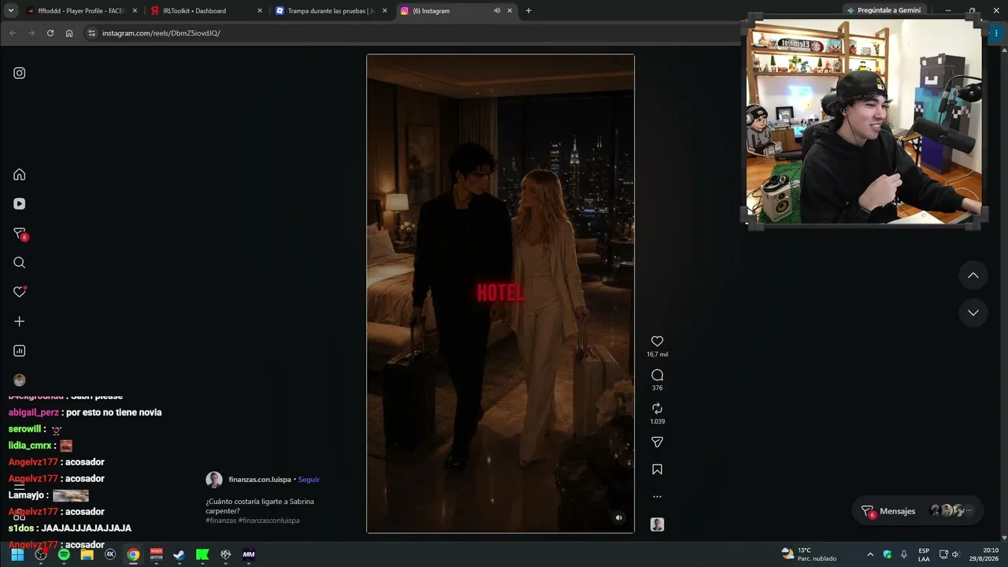
Task: Create a new post with plus icon
Action: (x=20, y=321)
